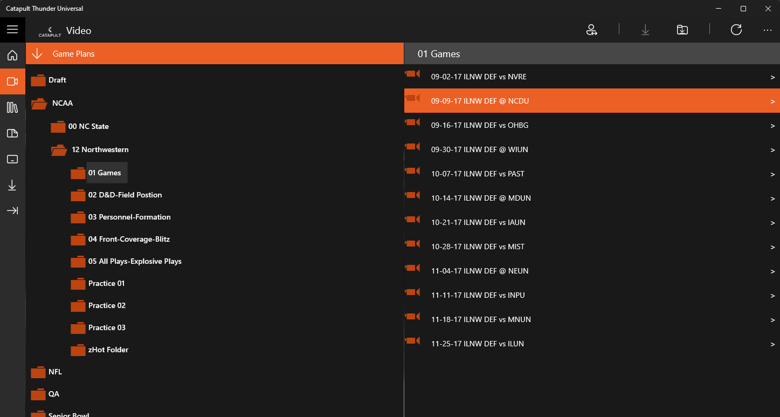Click the video camera thumbnail beside 10-07-17 ILNW DEF vs PAST
Viewport: 780px width, 417px height.
[412, 170]
